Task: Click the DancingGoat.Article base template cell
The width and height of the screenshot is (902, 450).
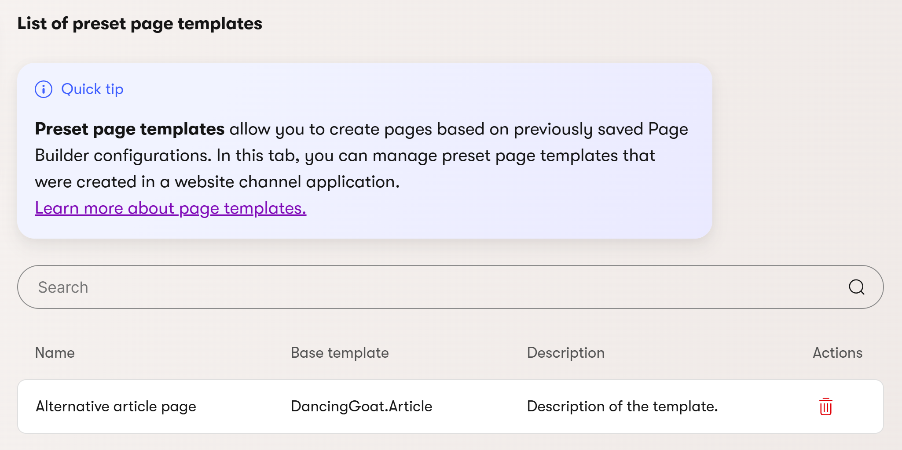Action: coord(361,406)
